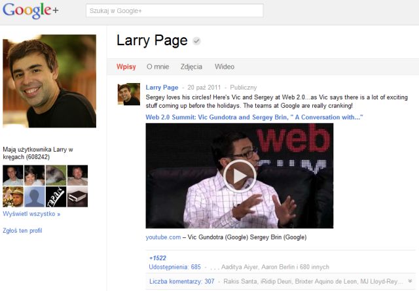The image size is (419, 291).
Task: Open the Liczba komentarzy: 307 link
Action: tap(182, 281)
